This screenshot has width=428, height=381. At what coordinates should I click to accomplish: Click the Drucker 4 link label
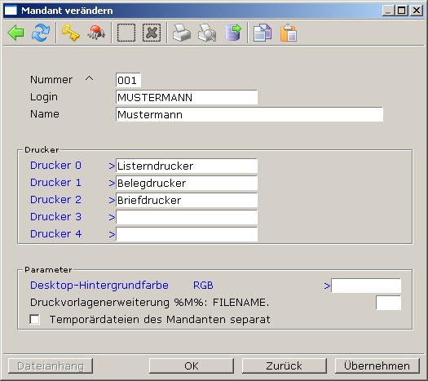pos(55,234)
